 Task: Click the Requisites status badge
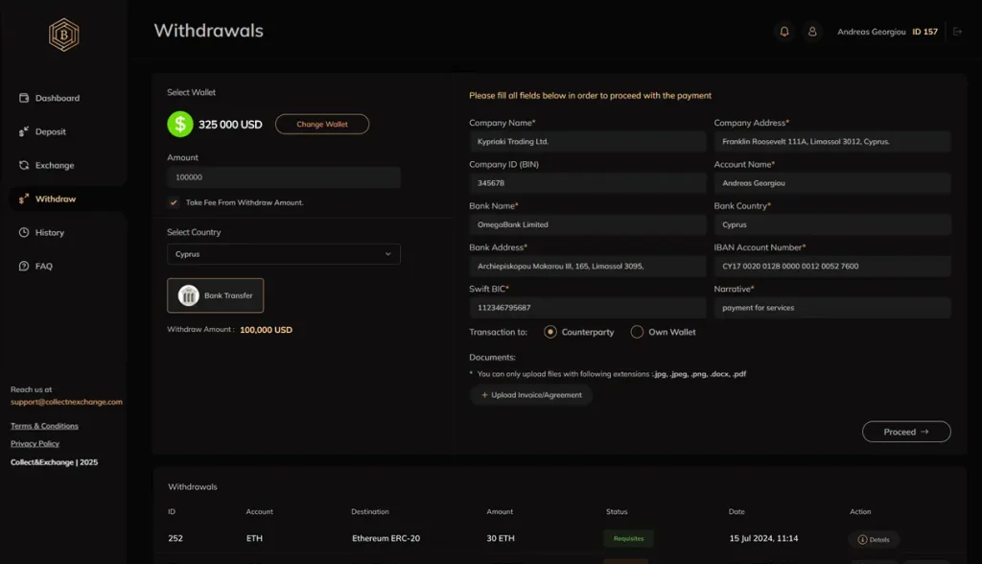coord(628,539)
